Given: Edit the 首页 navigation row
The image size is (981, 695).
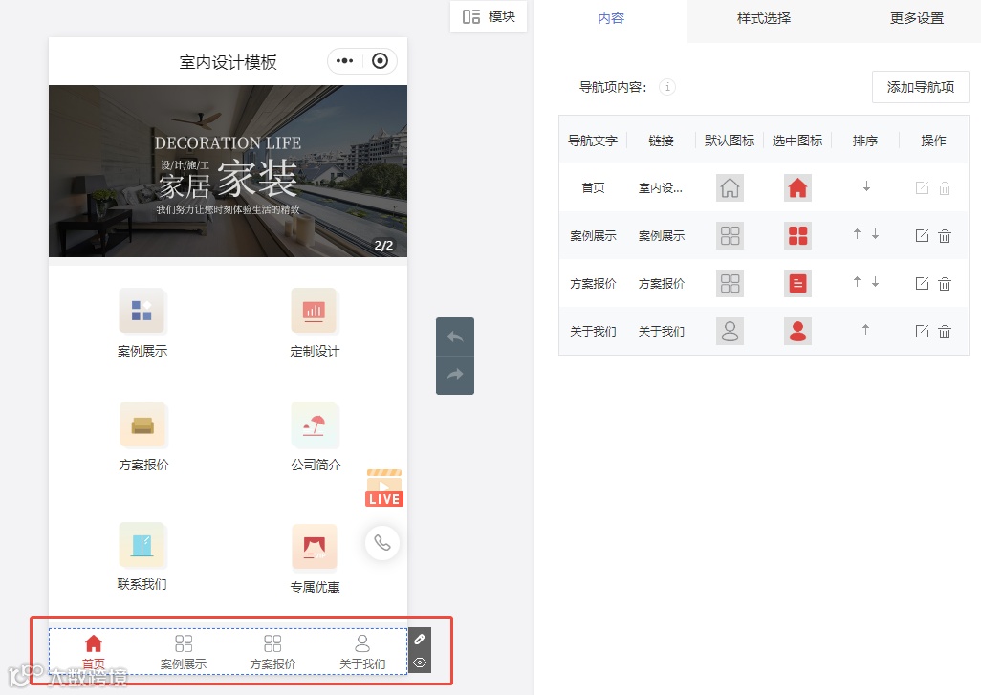Looking at the screenshot, I should click(x=922, y=187).
